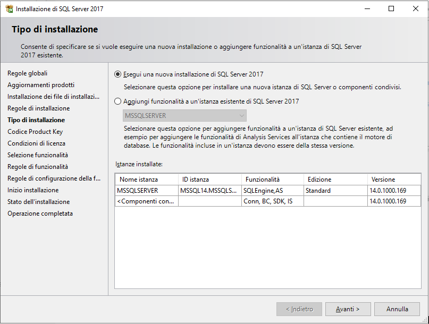Click the MSSQL14.MSSQLS... instance ID cell
Image resolution: width=429 pixels, height=324 pixels.
(210, 191)
